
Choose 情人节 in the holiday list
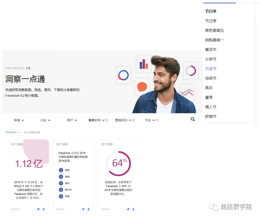point(211,107)
